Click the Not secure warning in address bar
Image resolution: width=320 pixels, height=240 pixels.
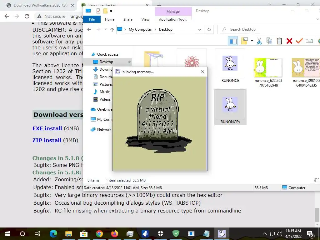(52, 16)
